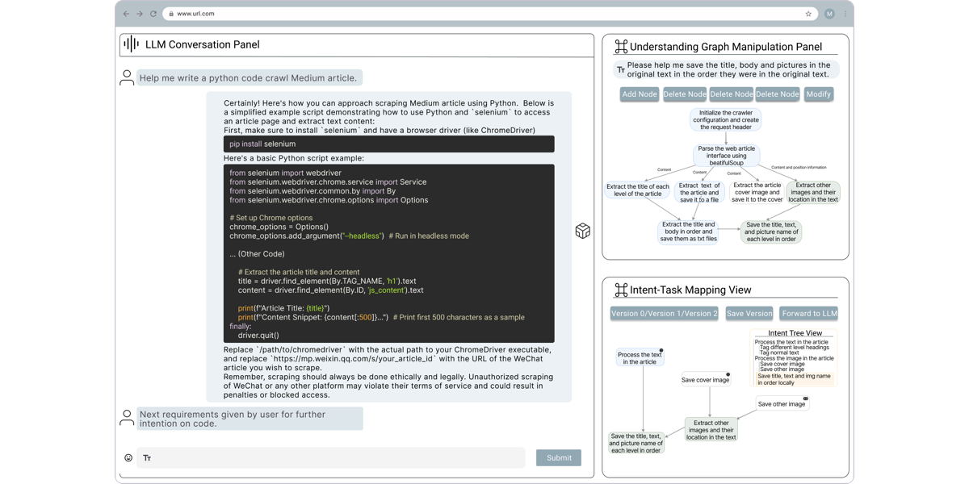The height and width of the screenshot is (484, 969).
Task: Click the dot on 'Save cover image' node
Action: [728, 374]
